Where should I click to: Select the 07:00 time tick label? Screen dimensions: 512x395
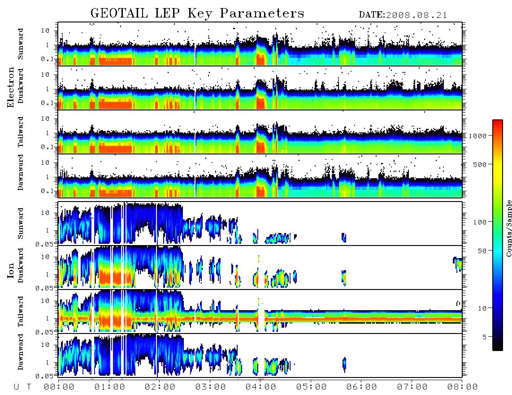pyautogui.click(x=412, y=387)
